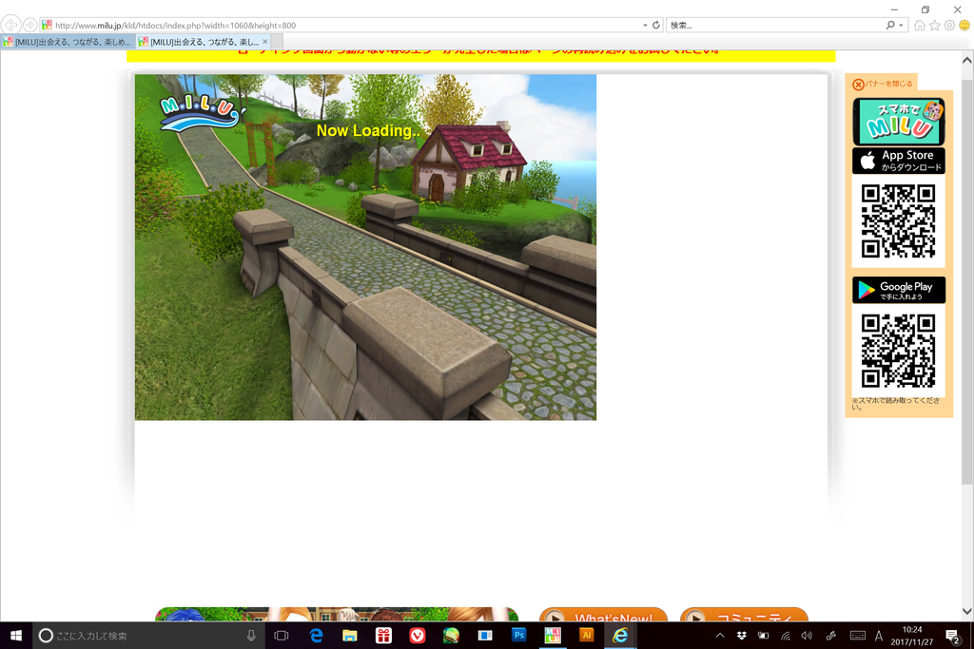Expand the address bar URL dropdown
The image size is (974, 649).
644,26
